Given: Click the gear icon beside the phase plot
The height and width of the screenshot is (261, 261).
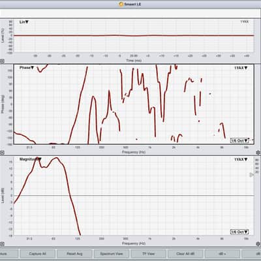Looking at the screenshot, I should [x=258, y=153].
